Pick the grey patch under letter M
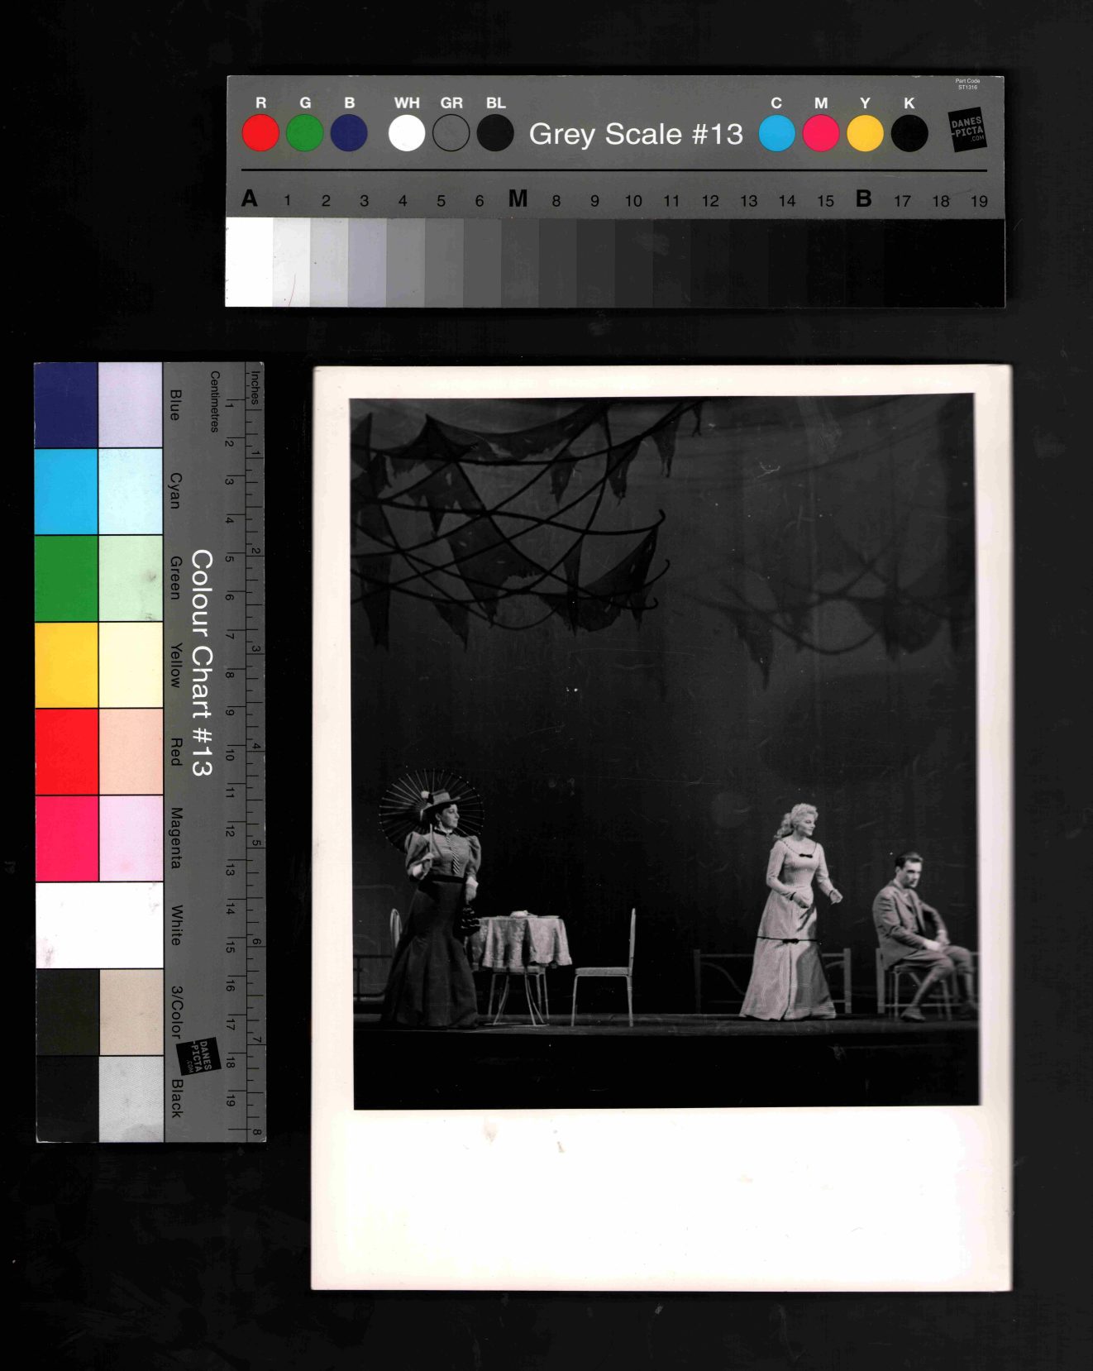 (519, 261)
